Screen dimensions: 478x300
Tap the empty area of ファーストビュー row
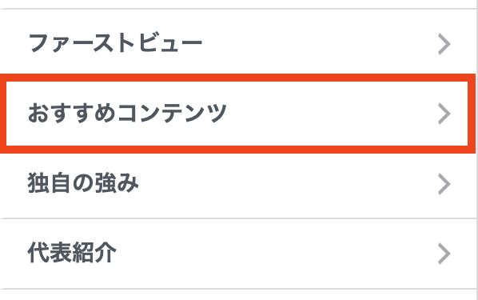(320, 42)
